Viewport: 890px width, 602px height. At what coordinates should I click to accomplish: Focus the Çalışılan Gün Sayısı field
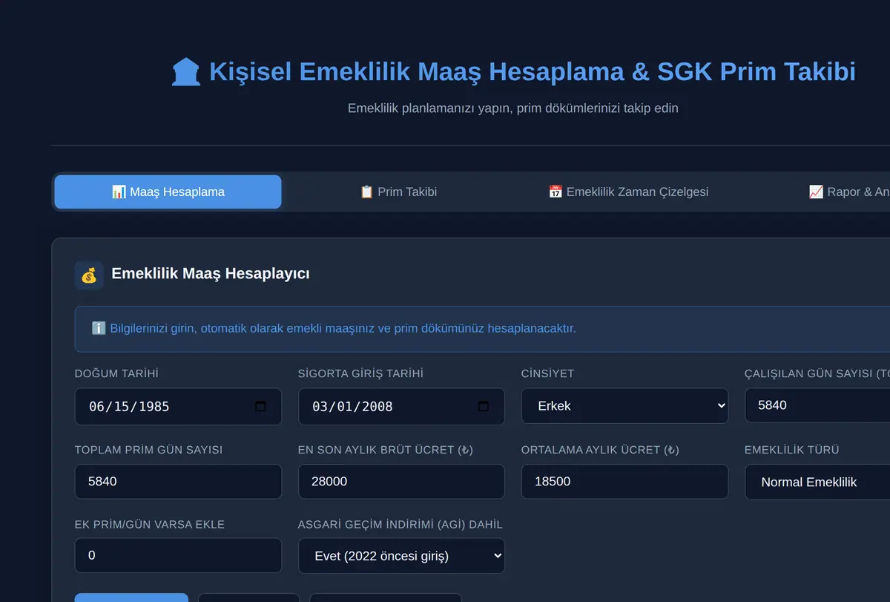coord(817,405)
